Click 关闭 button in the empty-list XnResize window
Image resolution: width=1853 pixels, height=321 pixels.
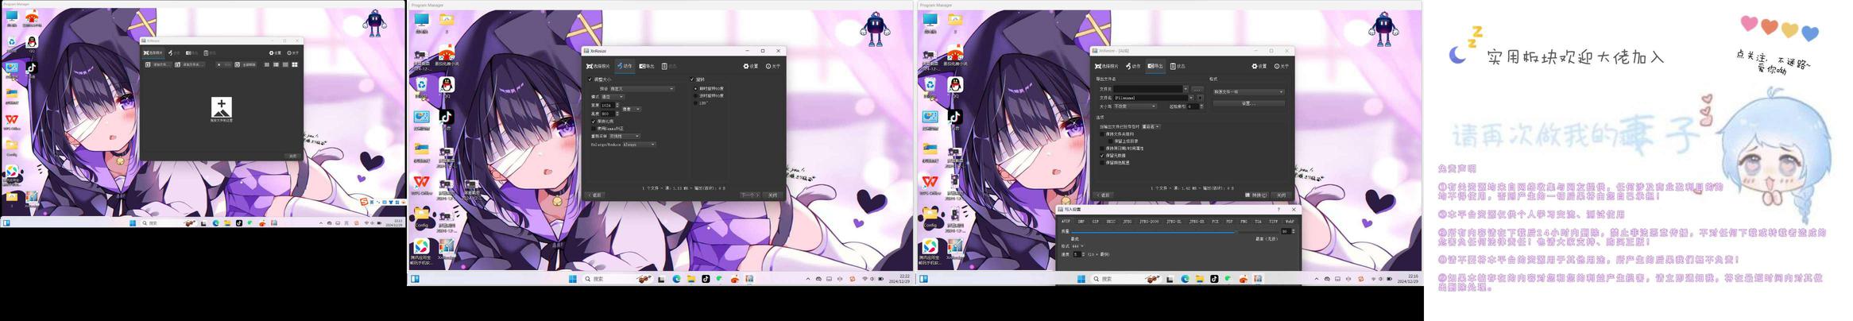click(x=292, y=156)
